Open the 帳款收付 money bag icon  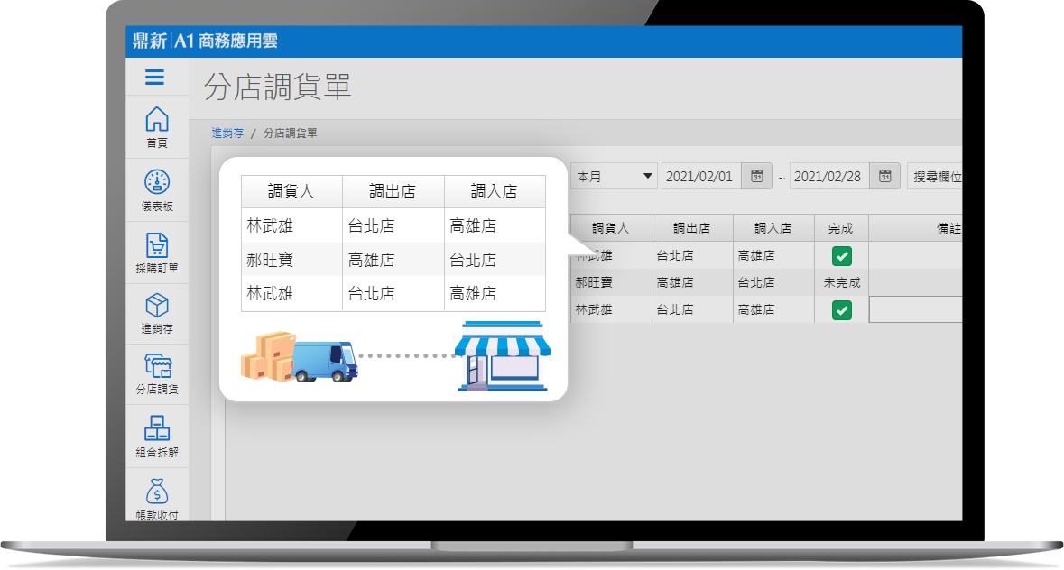(157, 492)
